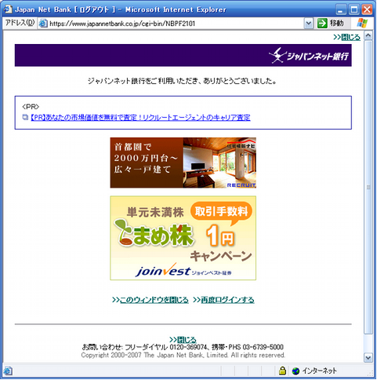Click the page icon beside the address URL
Viewport: 377px width, 380px height.
[x=43, y=24]
